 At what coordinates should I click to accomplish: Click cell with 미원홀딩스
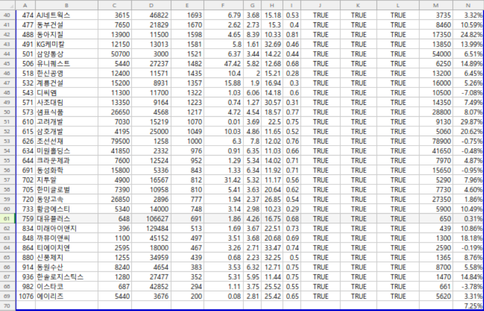click(67, 151)
